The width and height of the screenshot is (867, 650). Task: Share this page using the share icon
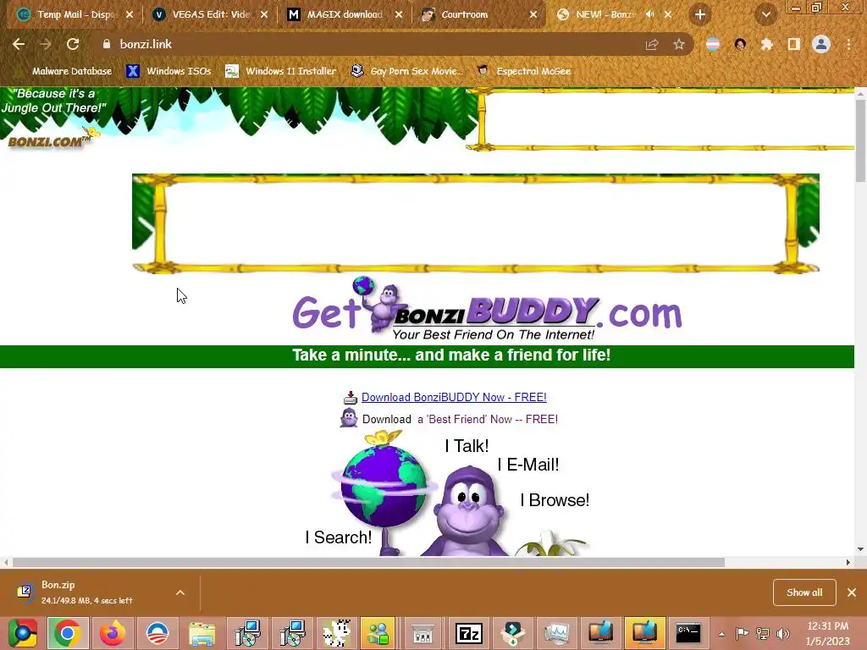(652, 44)
